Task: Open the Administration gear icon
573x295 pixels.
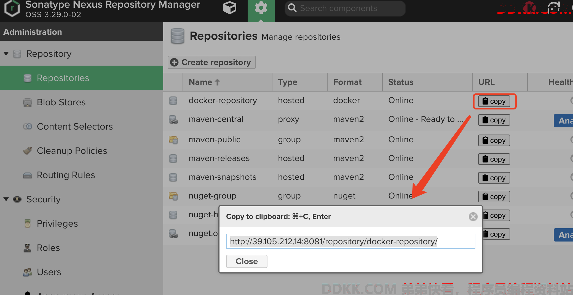Action: (x=261, y=8)
